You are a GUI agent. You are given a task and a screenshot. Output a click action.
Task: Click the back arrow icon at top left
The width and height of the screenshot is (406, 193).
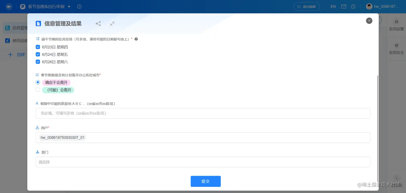[x=9, y=6]
